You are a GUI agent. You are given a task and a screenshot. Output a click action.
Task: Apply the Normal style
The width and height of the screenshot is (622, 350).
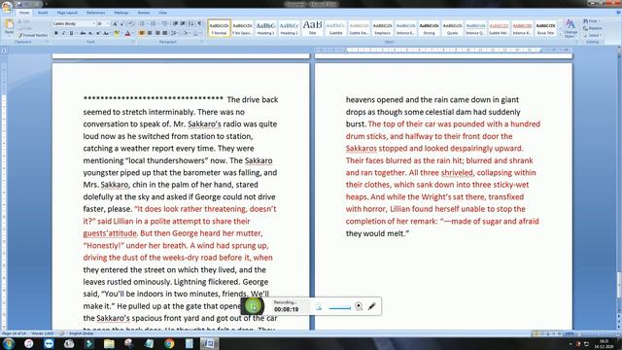[x=219, y=28]
